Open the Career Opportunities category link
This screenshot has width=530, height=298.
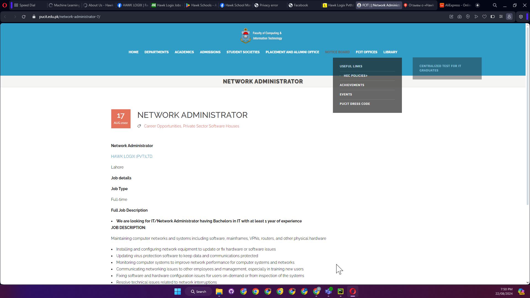pos(163,126)
